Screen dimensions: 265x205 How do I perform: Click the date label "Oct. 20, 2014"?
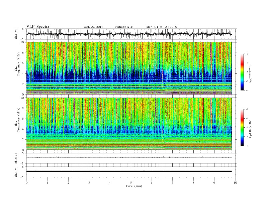(x=93, y=27)
